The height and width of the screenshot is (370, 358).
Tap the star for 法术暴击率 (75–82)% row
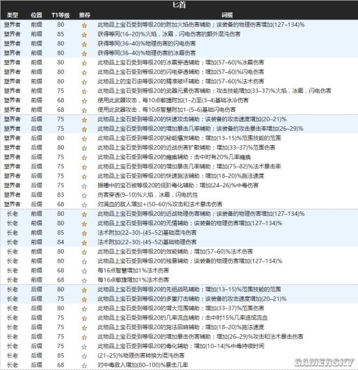click(85, 167)
